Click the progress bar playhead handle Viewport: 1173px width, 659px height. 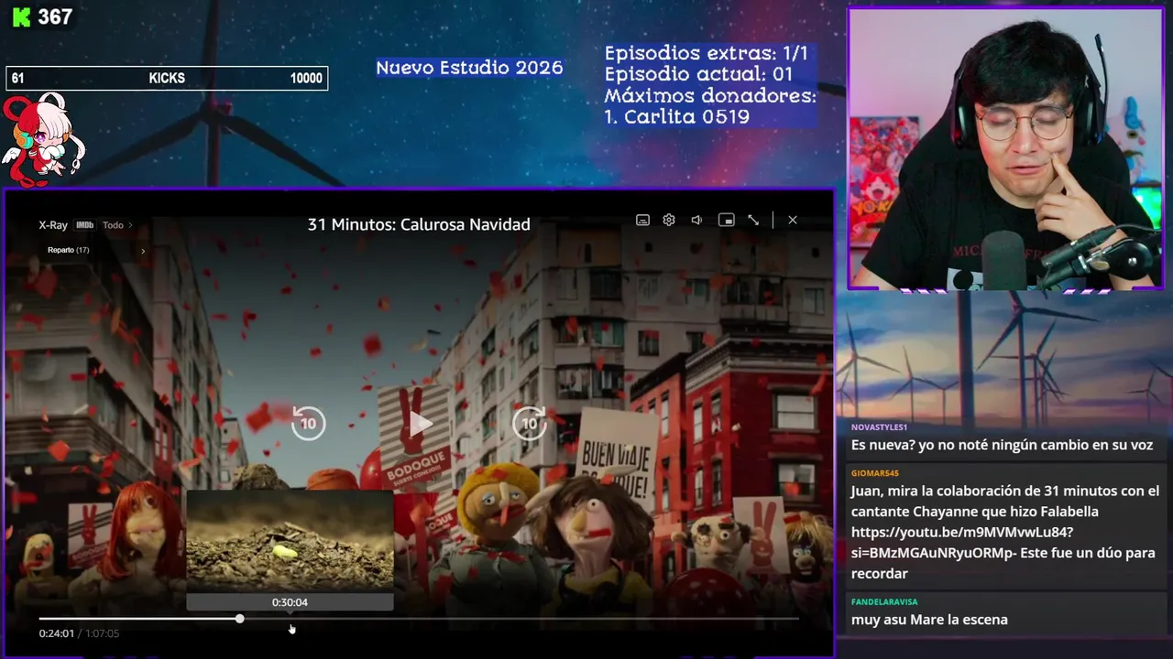click(x=239, y=620)
